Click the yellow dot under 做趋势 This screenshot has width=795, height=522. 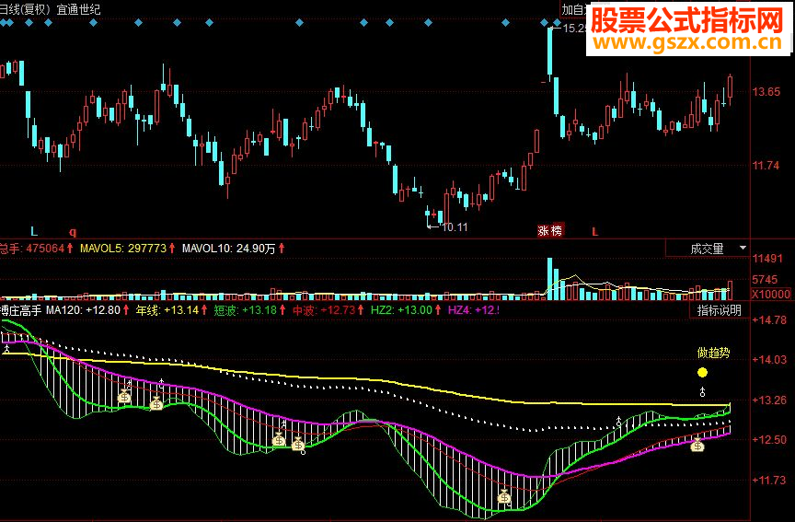pyautogui.click(x=702, y=373)
